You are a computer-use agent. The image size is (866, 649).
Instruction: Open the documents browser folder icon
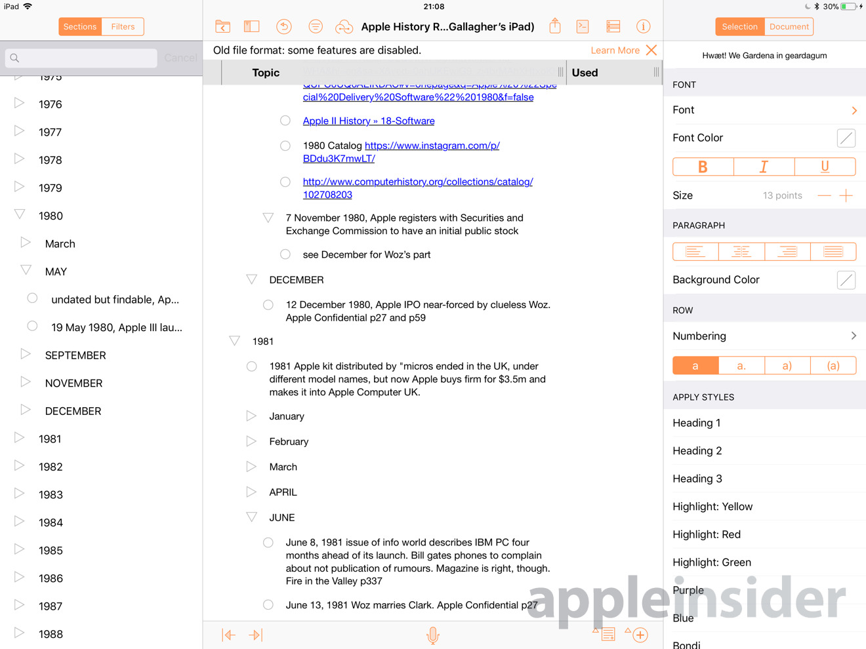click(223, 27)
